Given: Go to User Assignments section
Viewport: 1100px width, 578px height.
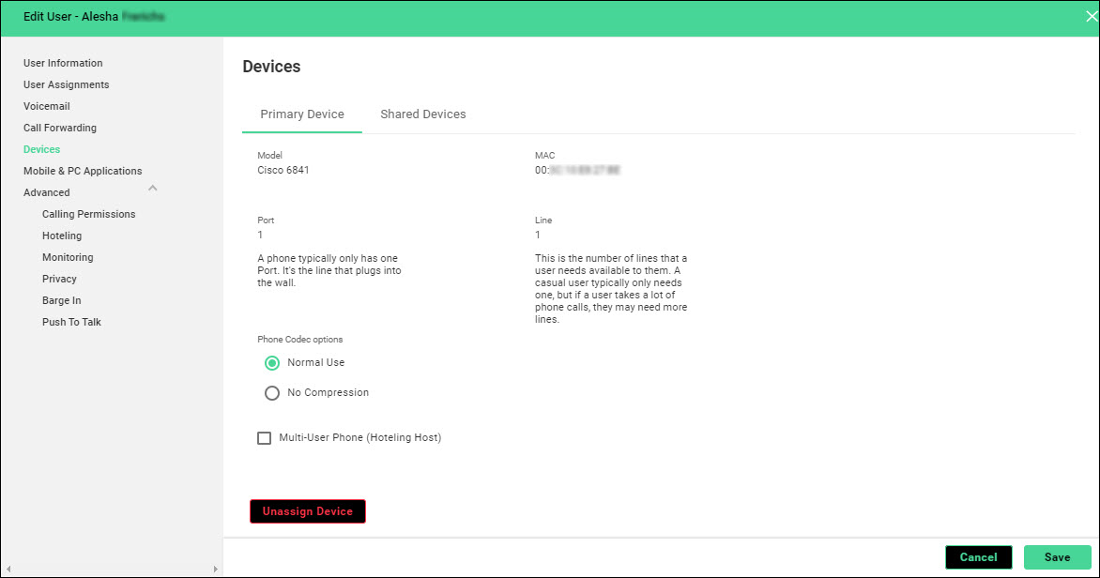Looking at the screenshot, I should [66, 84].
